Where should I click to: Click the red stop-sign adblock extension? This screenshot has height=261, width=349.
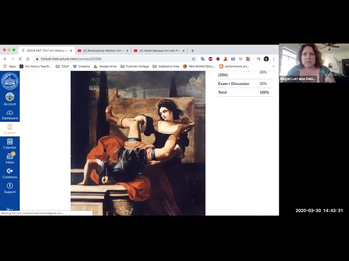point(210,59)
